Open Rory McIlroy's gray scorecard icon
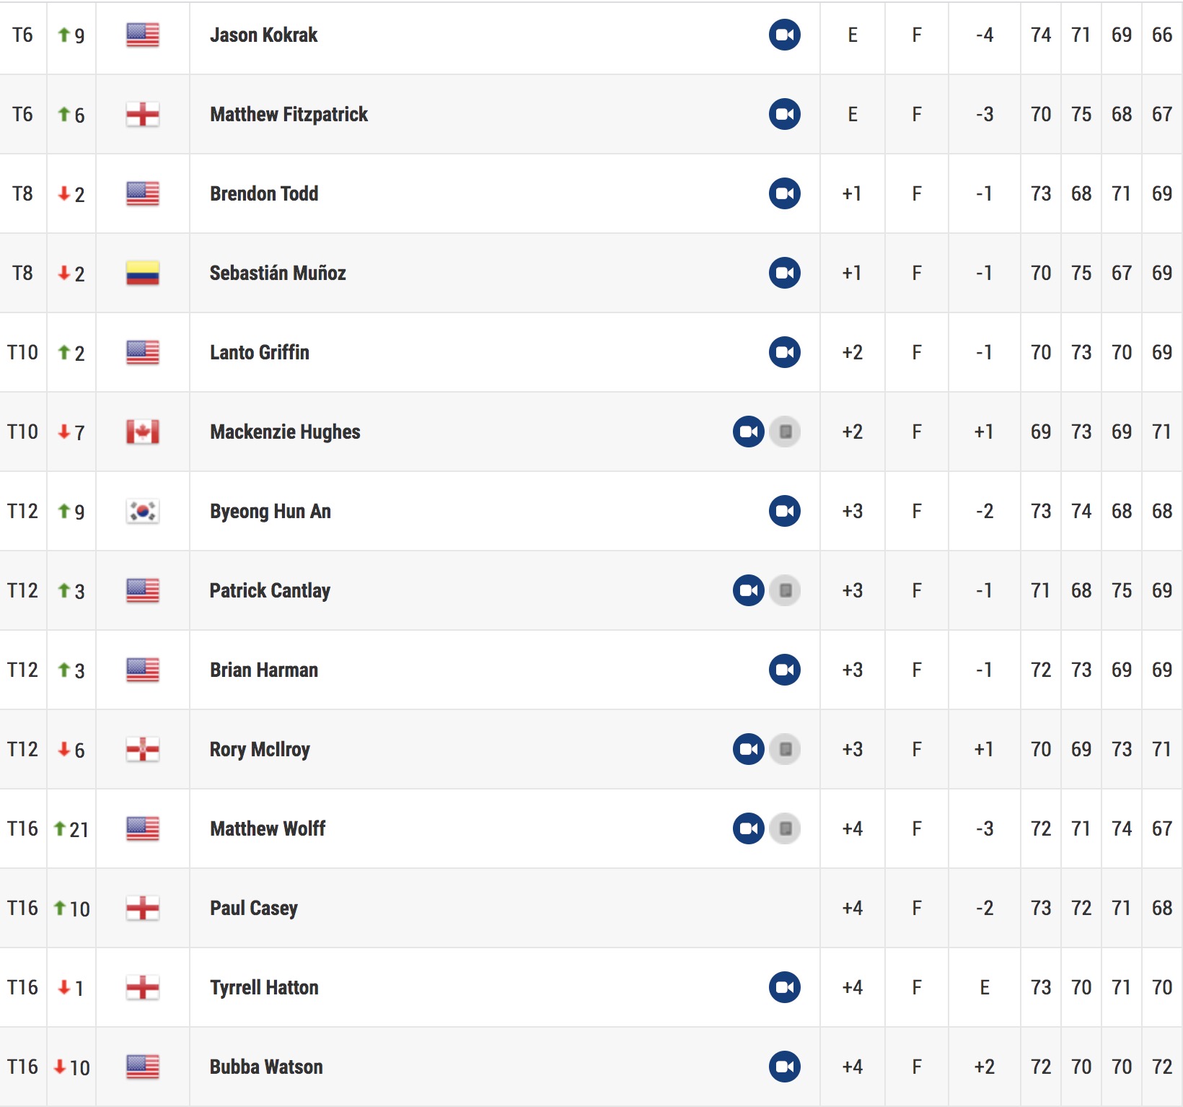 click(x=786, y=749)
